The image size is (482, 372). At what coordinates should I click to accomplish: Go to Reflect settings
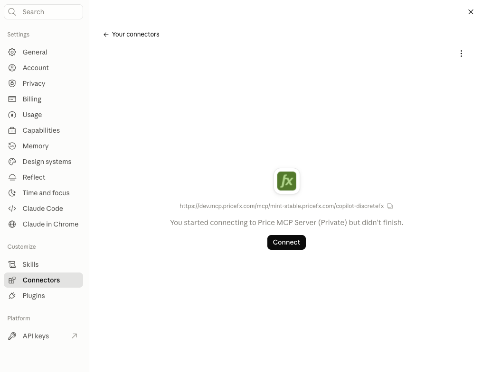pyautogui.click(x=43, y=177)
